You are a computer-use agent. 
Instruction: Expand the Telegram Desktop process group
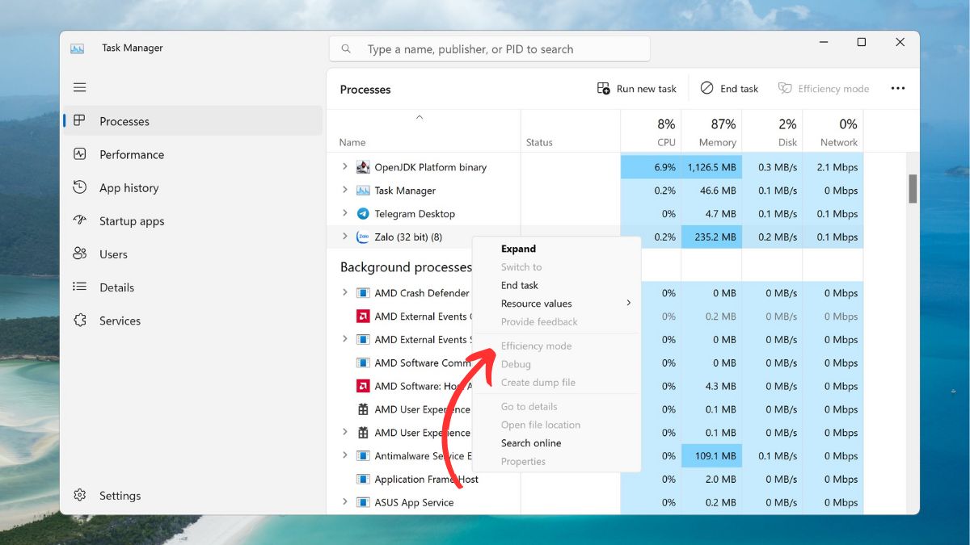pos(344,214)
